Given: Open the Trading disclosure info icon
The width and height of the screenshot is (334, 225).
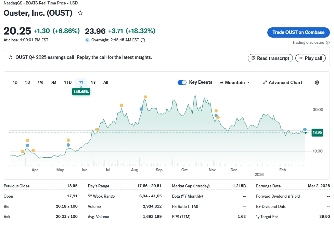Looking at the screenshot, I should coord(327,43).
